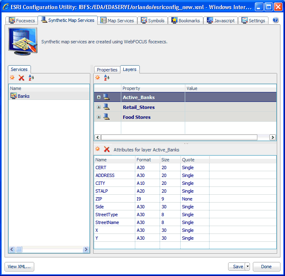285x276 pixels.
Task: Select the ZIP attribute name
Action: pos(99,199)
